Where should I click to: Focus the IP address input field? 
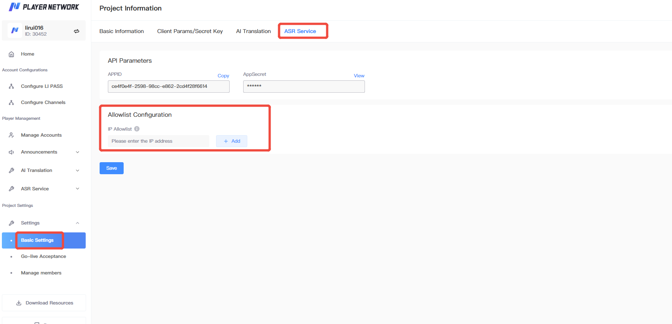coord(159,141)
